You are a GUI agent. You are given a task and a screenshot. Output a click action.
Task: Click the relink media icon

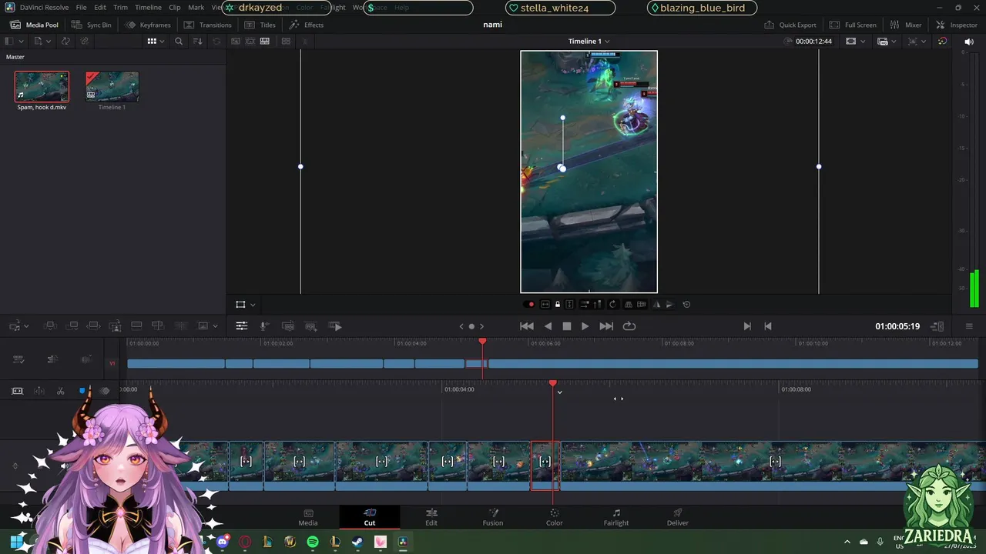(x=85, y=41)
